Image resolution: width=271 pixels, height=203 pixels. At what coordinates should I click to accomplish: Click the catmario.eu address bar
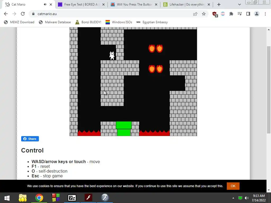(111, 14)
